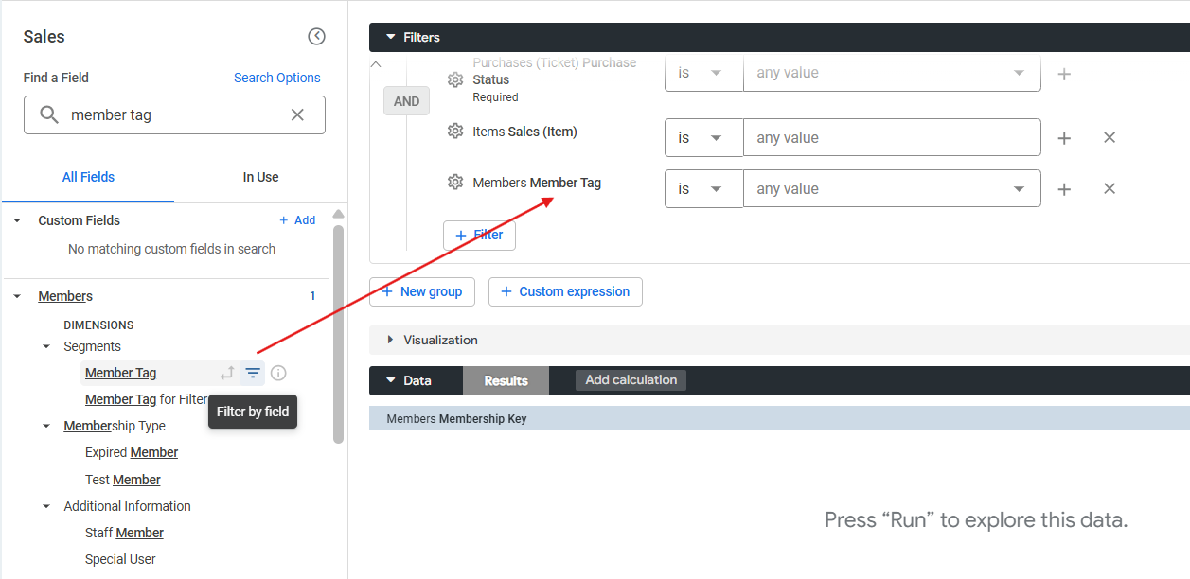The width and height of the screenshot is (1190, 579).
Task: Collapse the Sales field picker panel
Action: [316, 37]
